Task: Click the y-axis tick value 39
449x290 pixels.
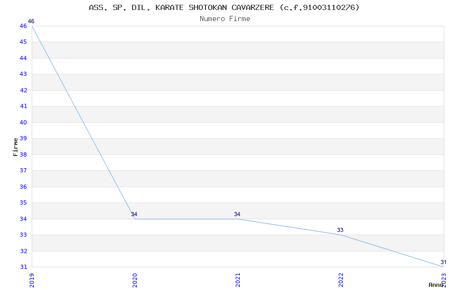Action: [23, 138]
